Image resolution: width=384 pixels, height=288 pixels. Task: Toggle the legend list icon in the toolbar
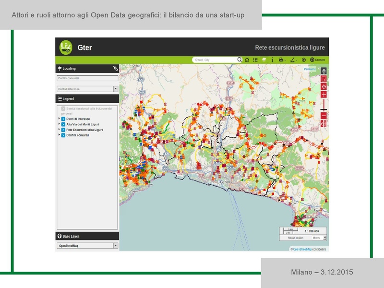(x=255, y=60)
